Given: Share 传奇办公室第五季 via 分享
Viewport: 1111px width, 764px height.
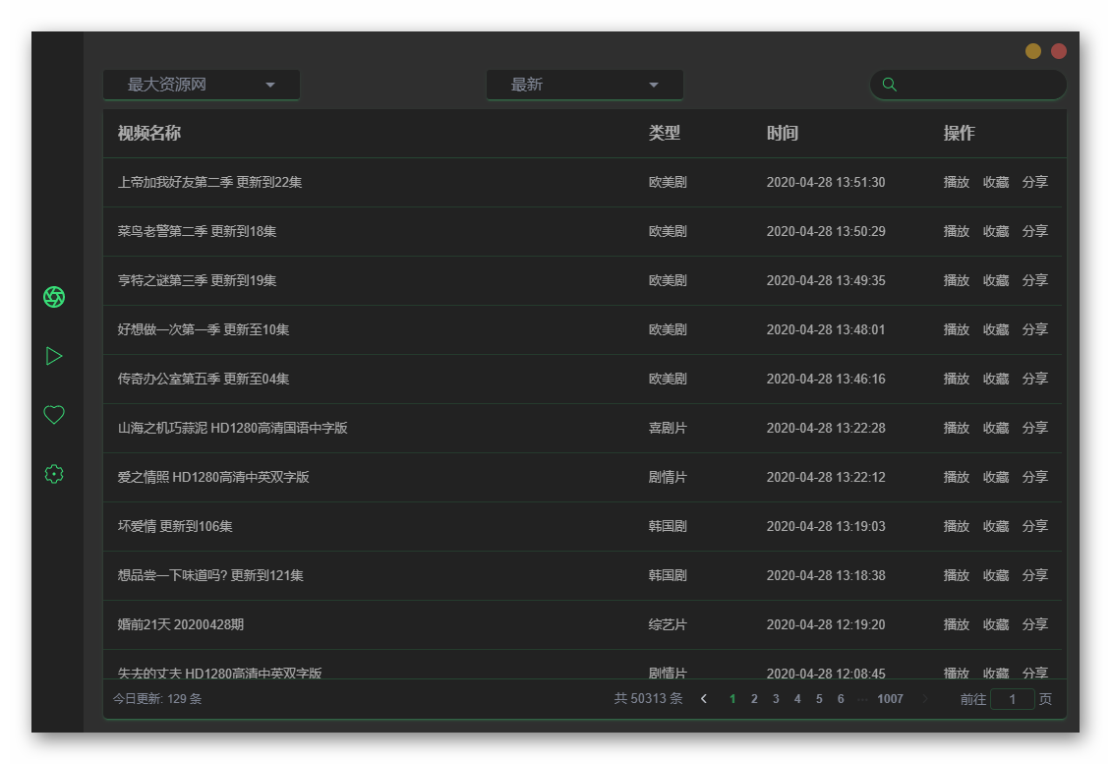Looking at the screenshot, I should [x=1034, y=379].
